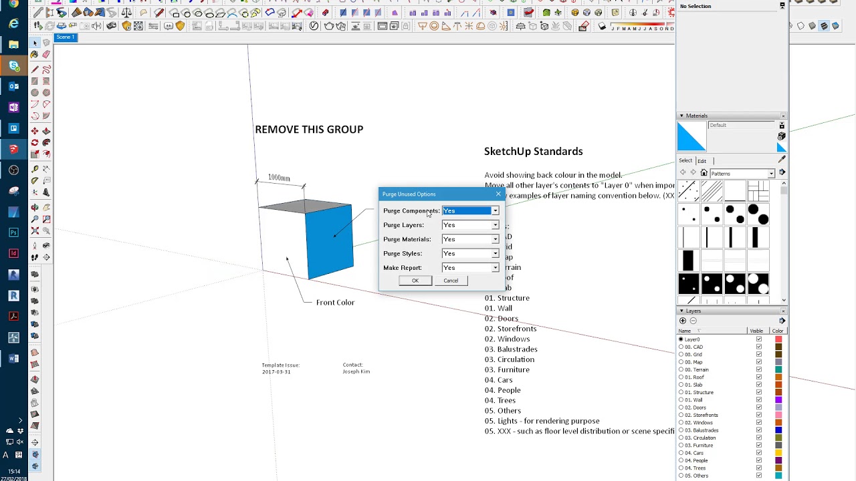Click Cancel in Purge Unused Options dialog
This screenshot has width=856, height=481.
coord(451,281)
